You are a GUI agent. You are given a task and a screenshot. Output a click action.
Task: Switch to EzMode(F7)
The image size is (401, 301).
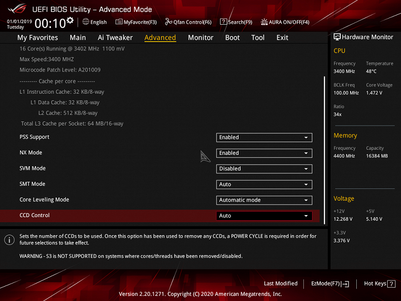[x=330, y=284]
